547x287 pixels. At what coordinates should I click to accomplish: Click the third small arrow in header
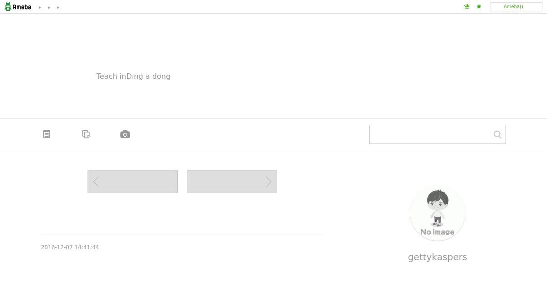coord(58,7)
